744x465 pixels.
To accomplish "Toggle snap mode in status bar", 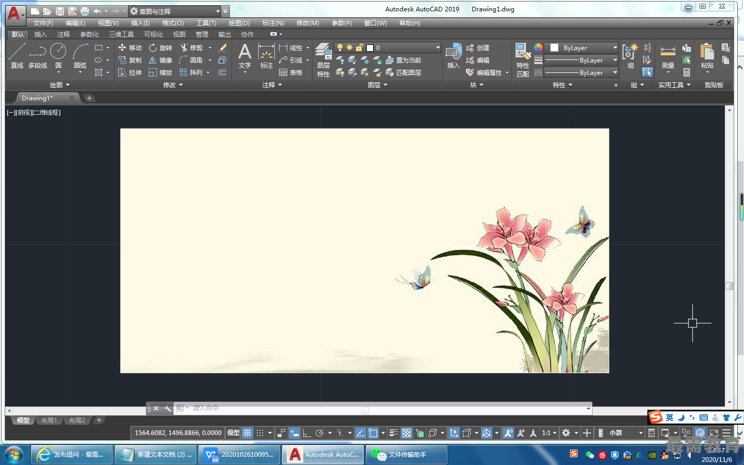I will [x=260, y=433].
